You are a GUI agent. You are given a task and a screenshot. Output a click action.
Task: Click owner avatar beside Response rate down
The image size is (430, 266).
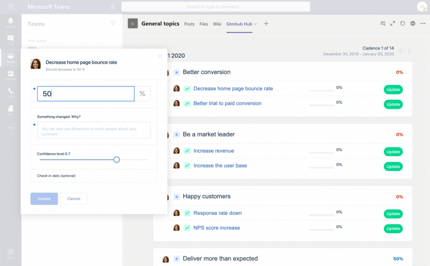[x=177, y=213]
